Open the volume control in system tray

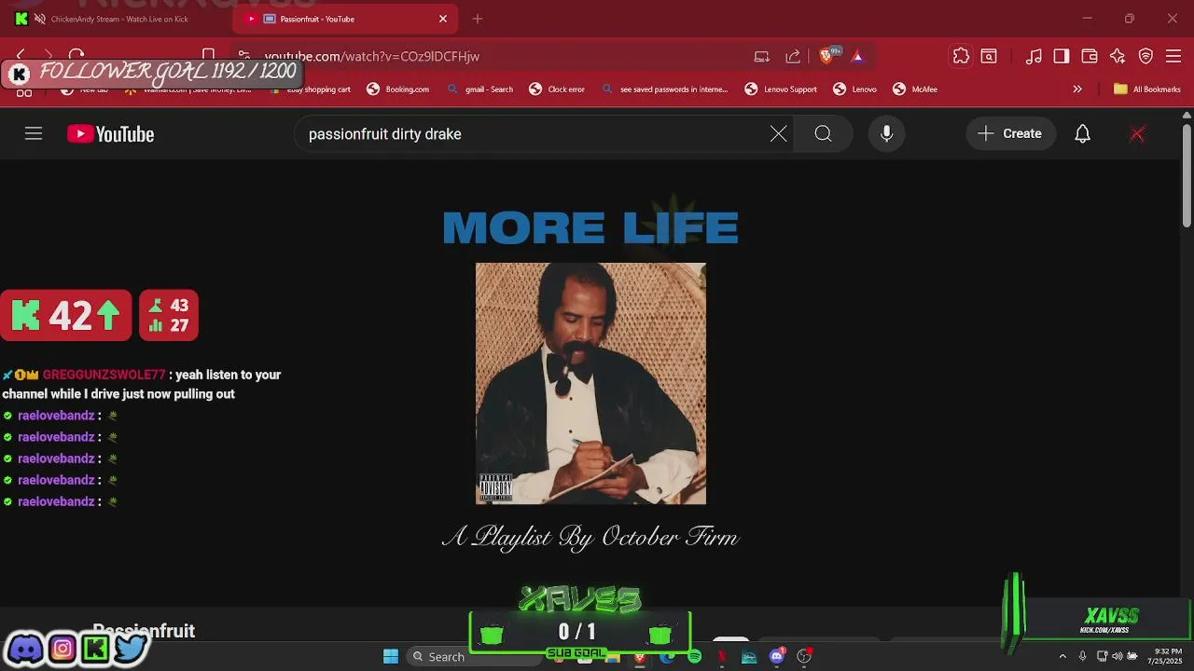pos(1118,656)
